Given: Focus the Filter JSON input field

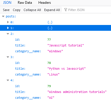Looking at the screenshot, I should tap(87, 10).
